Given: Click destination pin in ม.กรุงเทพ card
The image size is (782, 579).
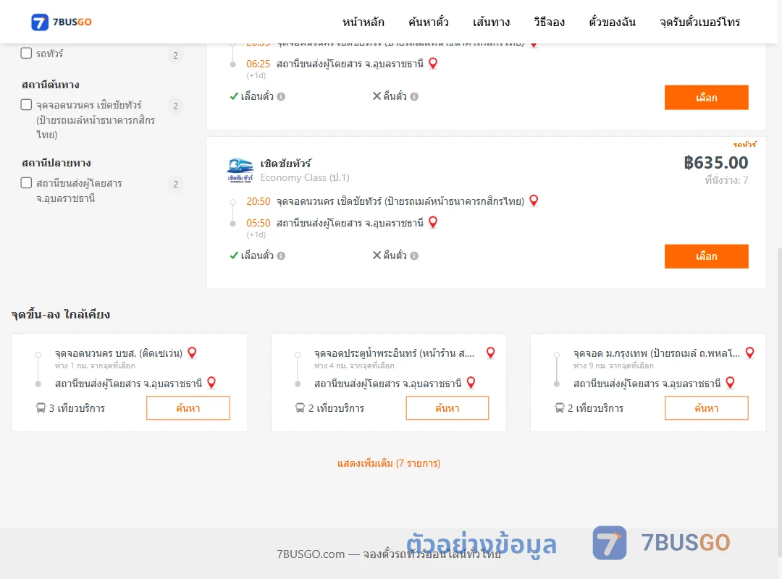Looking at the screenshot, I should point(730,383).
